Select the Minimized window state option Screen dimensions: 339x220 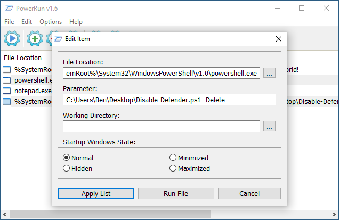pyautogui.click(x=173, y=158)
